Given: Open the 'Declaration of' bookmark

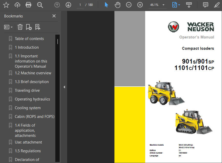Looking at the screenshot, I should coord(27,160).
